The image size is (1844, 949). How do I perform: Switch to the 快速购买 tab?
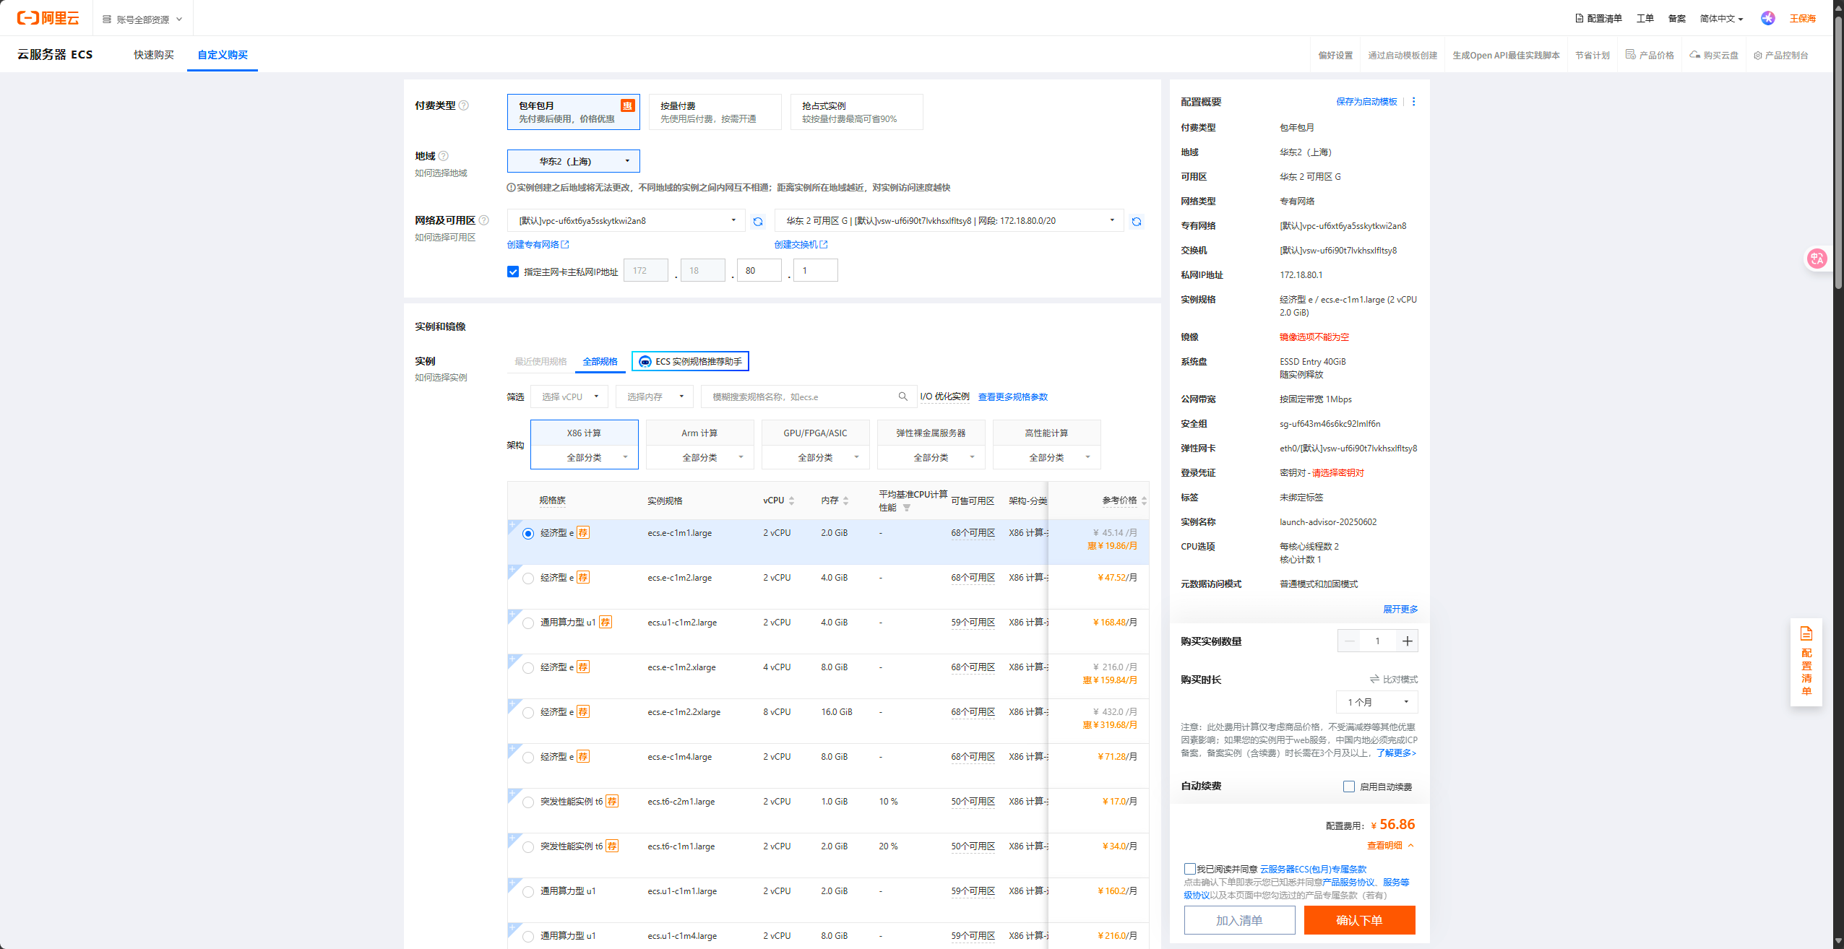[153, 55]
